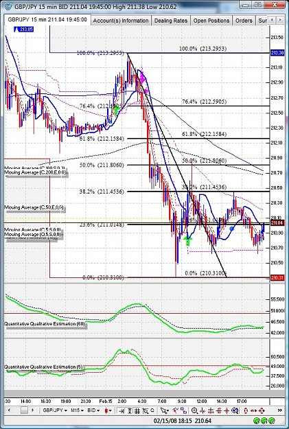Click the right-side 61.8% (212.1584) Fibonacci label

(x=204, y=134)
